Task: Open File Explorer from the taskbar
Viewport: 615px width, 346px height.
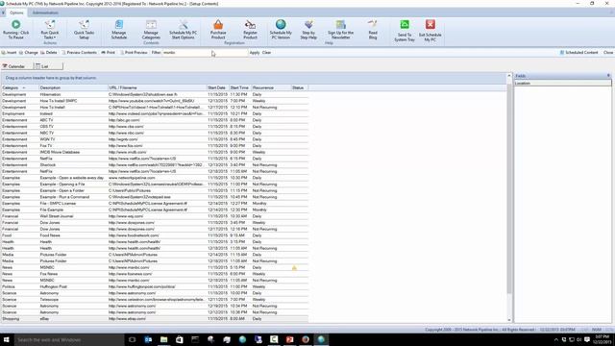Action: (x=164, y=339)
